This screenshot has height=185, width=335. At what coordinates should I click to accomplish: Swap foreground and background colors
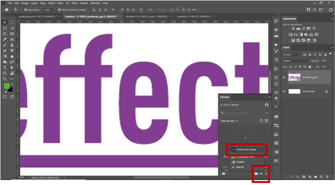point(12,85)
